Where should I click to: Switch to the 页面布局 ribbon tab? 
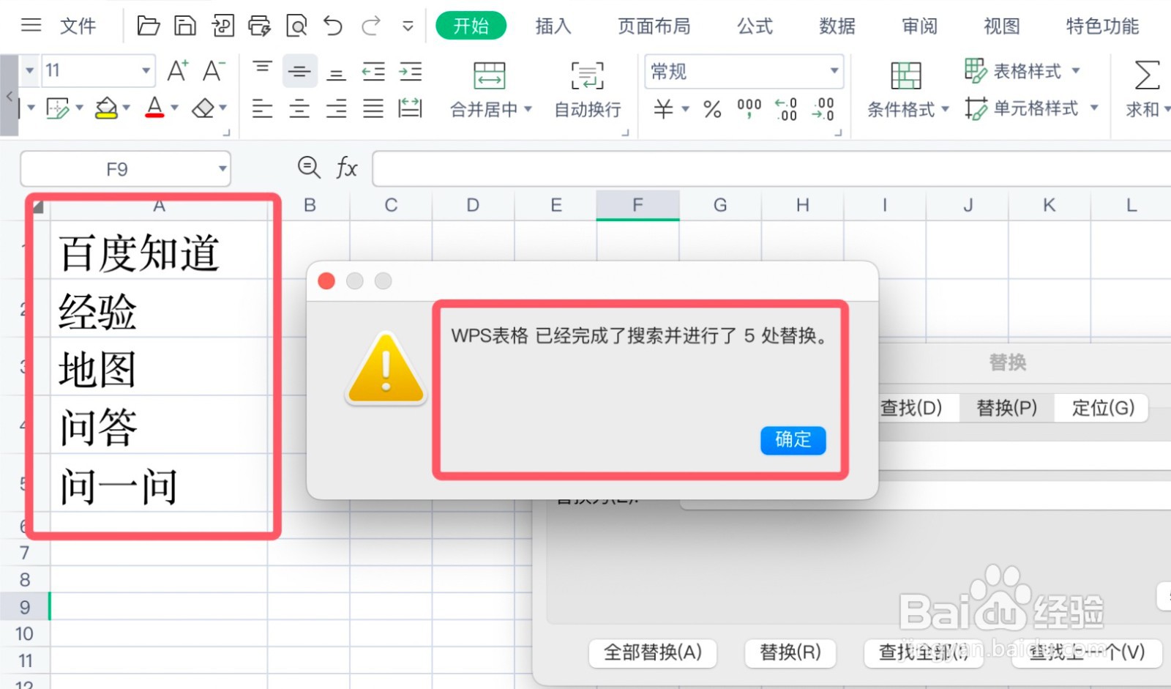pyautogui.click(x=654, y=26)
